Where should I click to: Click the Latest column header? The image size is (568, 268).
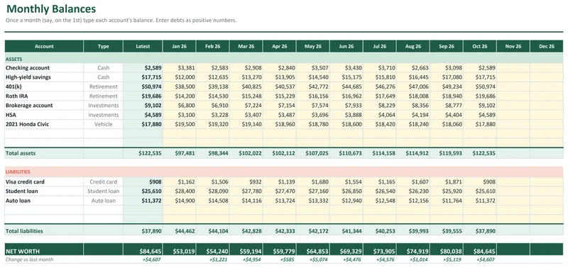pos(143,46)
